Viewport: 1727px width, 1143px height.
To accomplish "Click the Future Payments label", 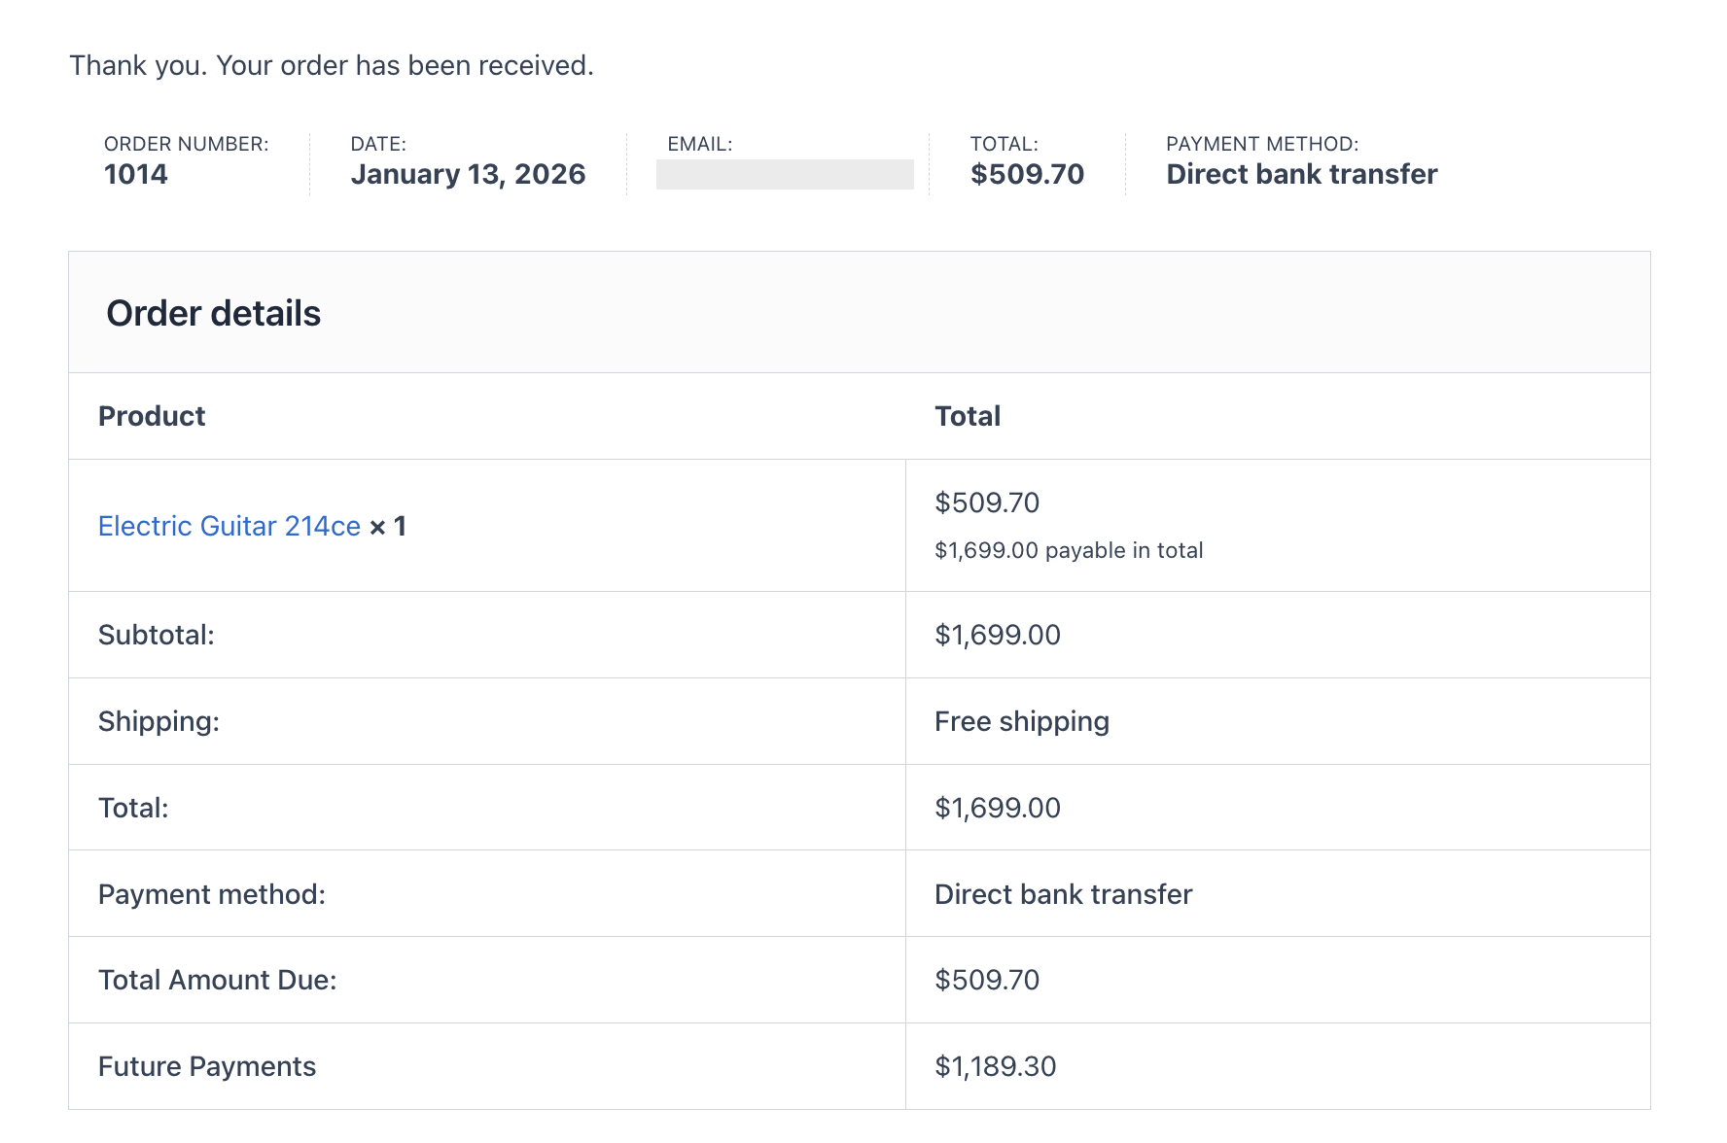I will pos(207,1066).
